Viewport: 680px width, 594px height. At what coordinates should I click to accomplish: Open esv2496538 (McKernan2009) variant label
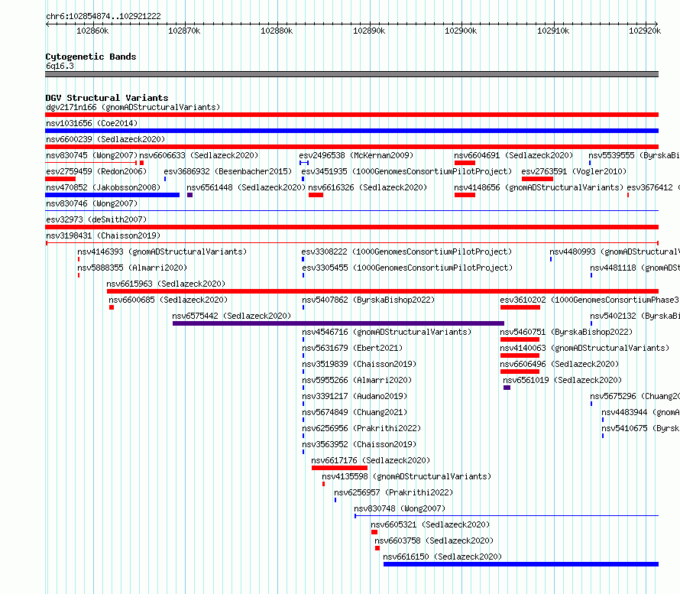click(x=356, y=155)
